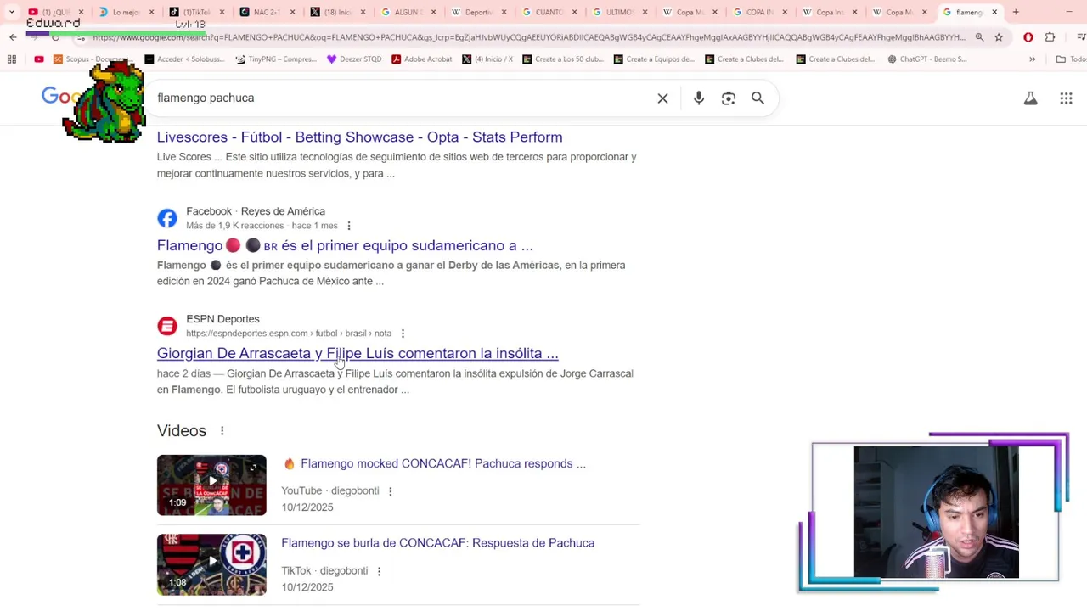Go back with the browser back arrow
This screenshot has height=611, width=1087.
pos(13,37)
